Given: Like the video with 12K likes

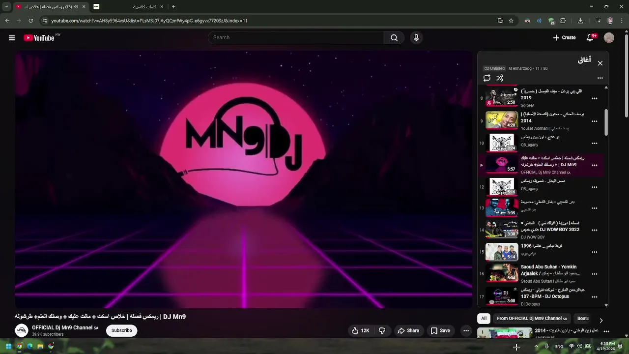Looking at the screenshot, I should [x=360, y=331].
